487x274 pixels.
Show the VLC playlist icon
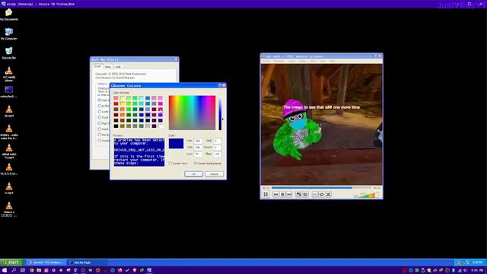click(314, 195)
